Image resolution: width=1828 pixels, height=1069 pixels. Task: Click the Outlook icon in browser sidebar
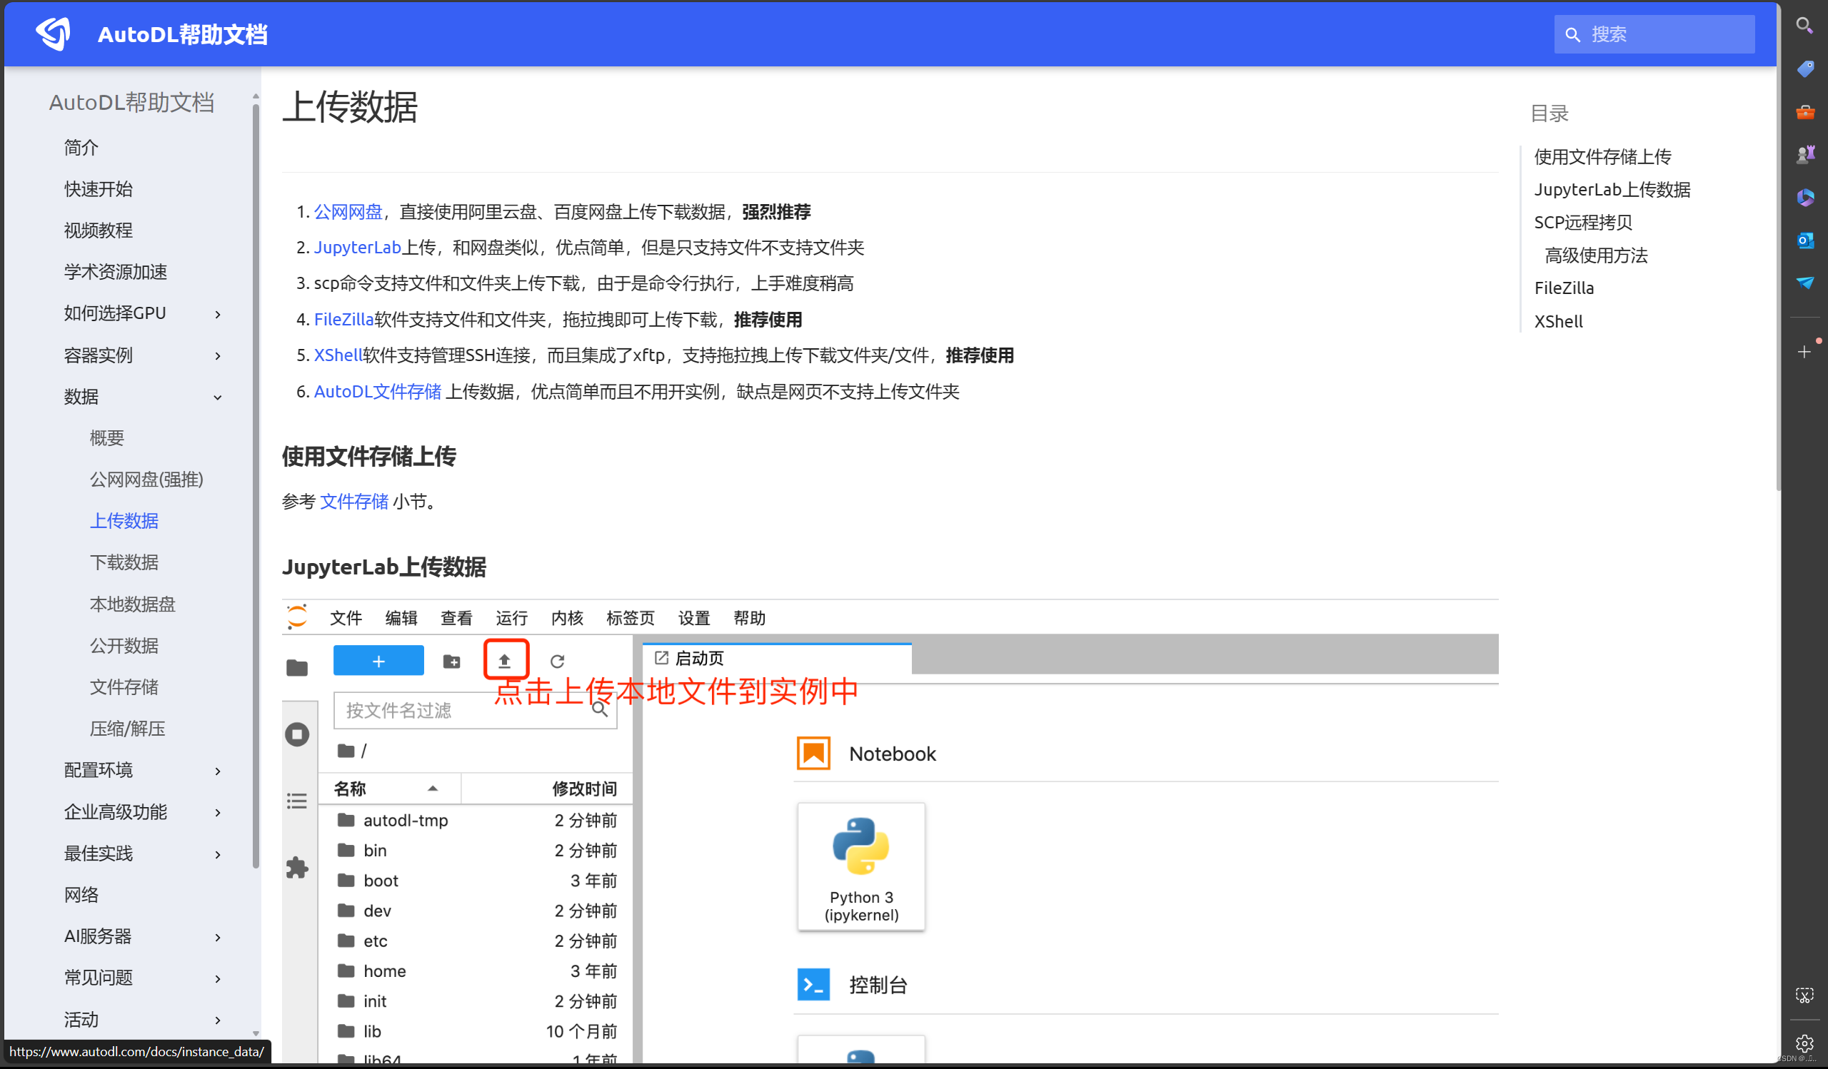(1804, 240)
